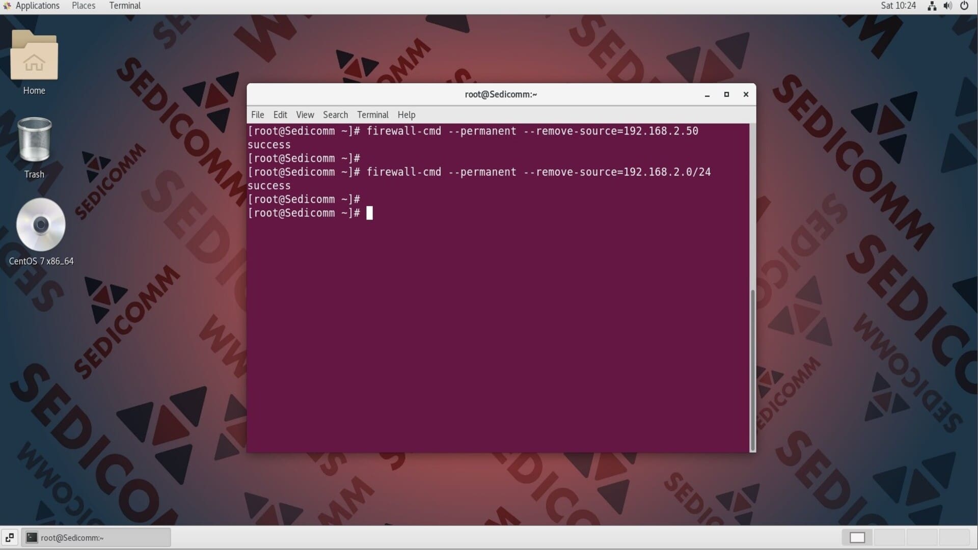Open the CentOS 7 x86_64 disc icon

41,225
